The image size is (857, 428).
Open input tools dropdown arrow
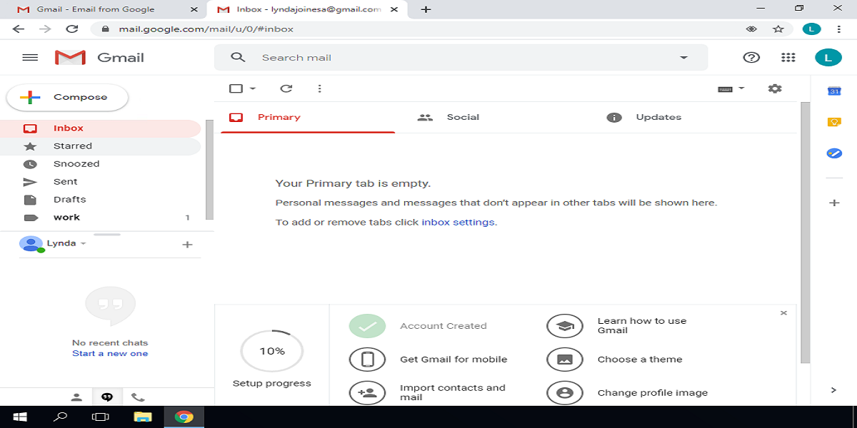click(x=741, y=88)
